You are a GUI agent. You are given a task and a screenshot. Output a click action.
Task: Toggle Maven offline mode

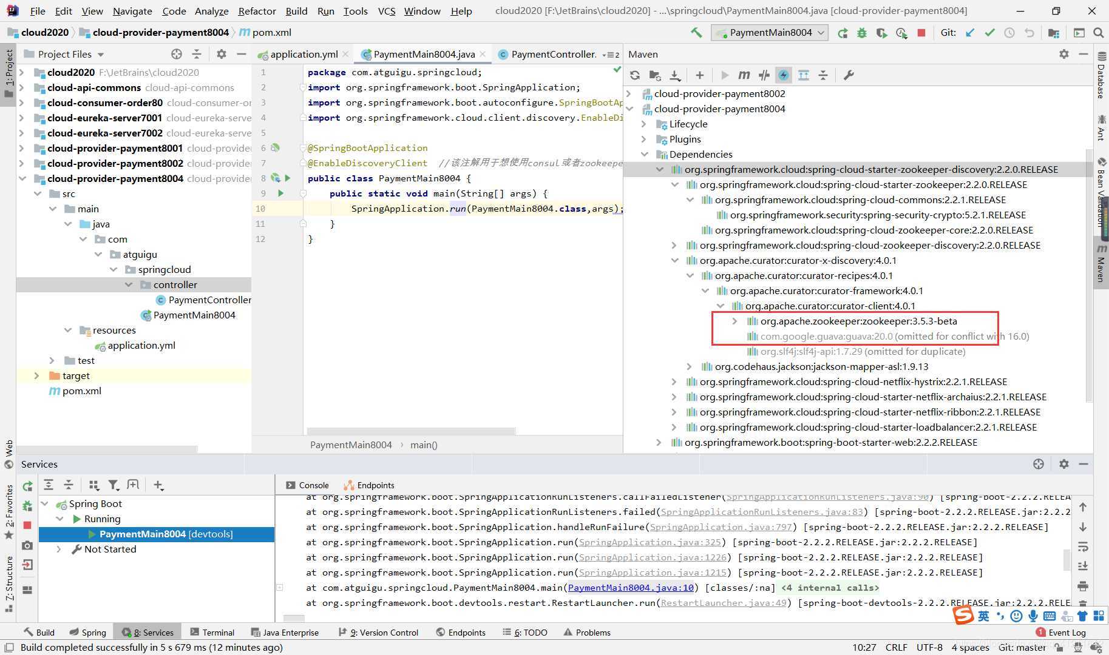click(764, 75)
